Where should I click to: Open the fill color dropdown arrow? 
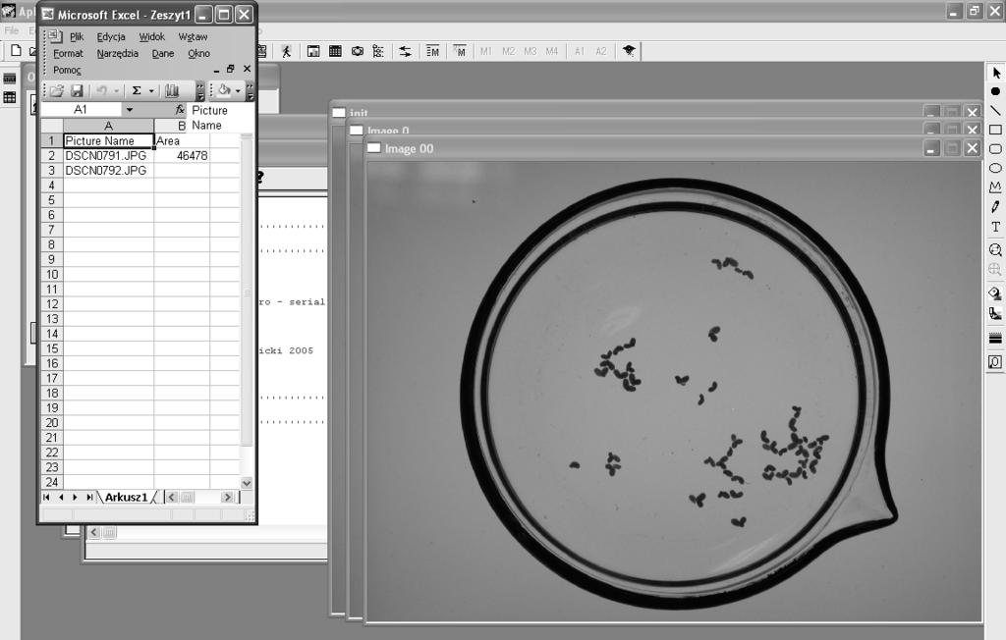238,91
